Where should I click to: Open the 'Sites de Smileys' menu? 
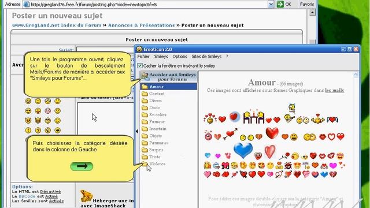tap(206, 57)
